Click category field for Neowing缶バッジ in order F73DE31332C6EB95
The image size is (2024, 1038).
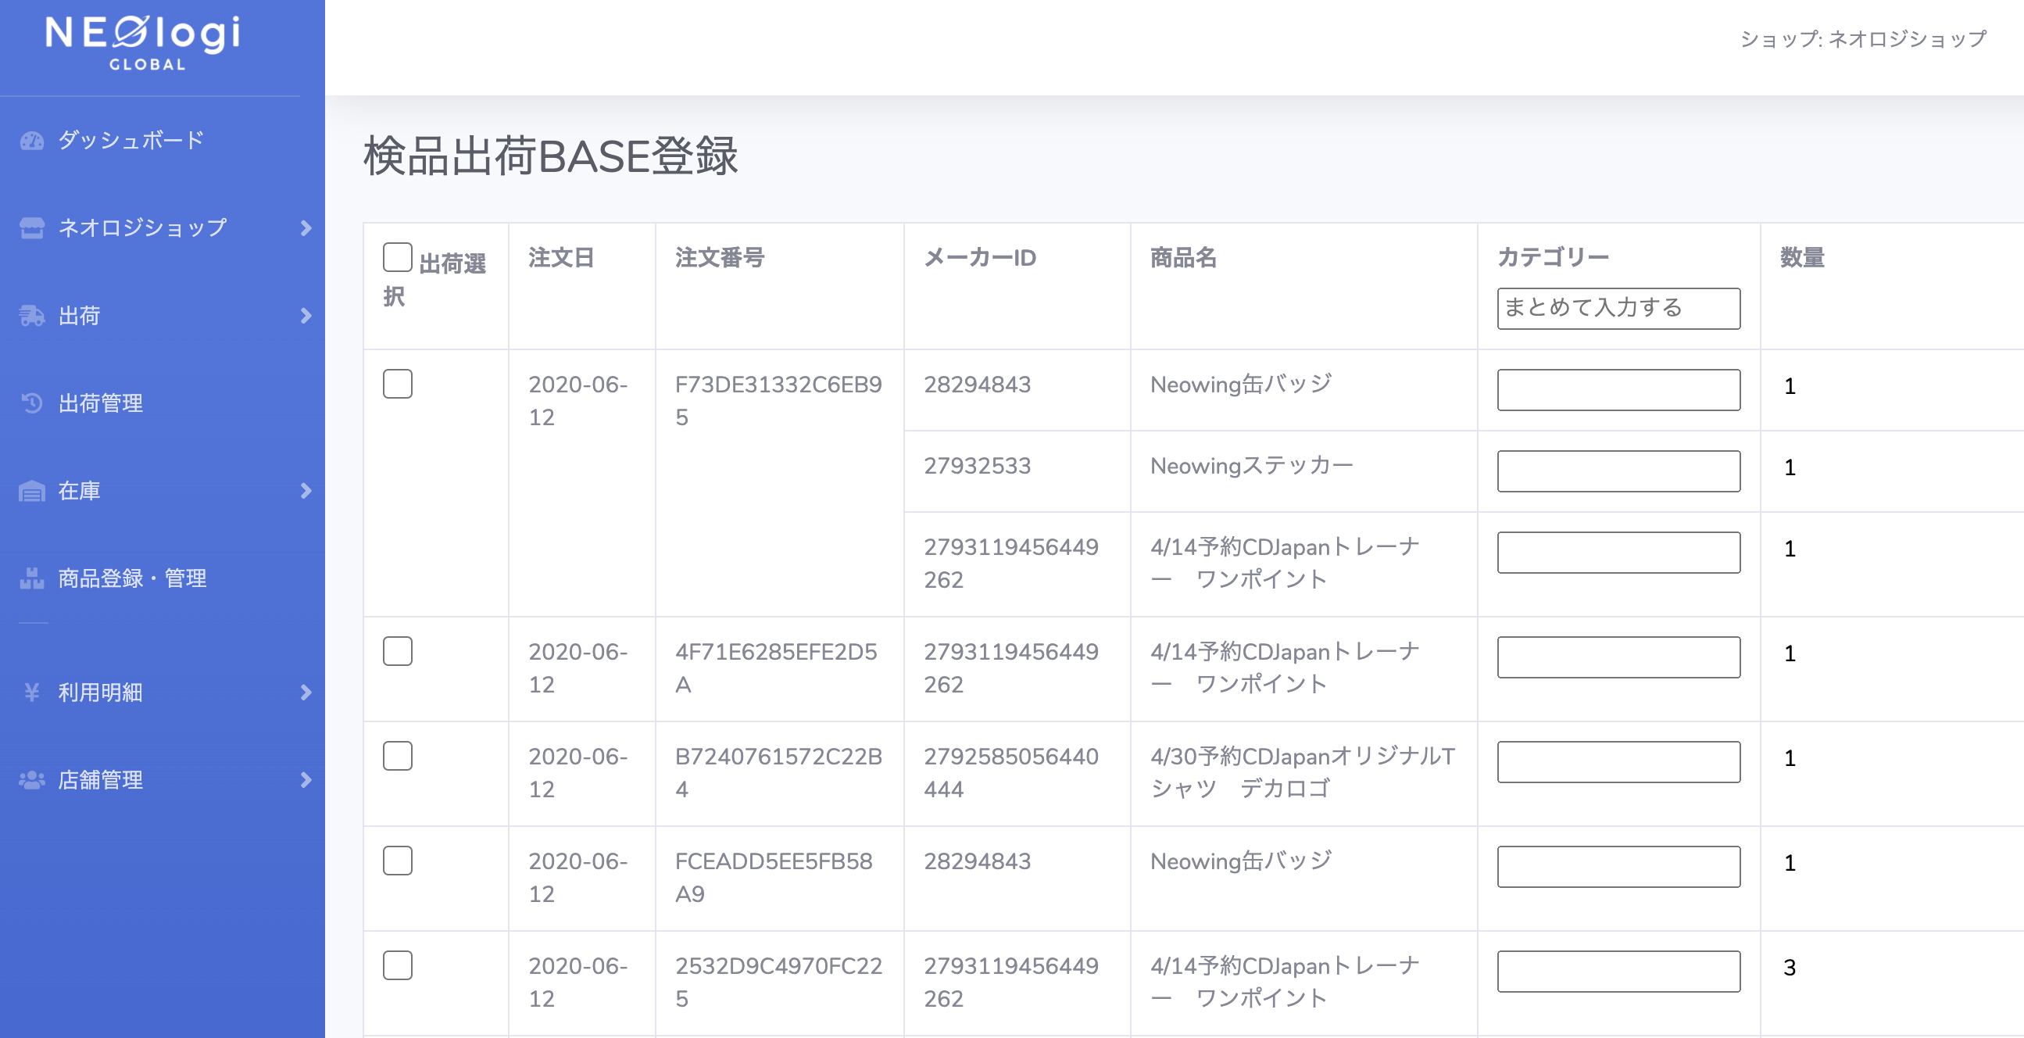click(1618, 390)
